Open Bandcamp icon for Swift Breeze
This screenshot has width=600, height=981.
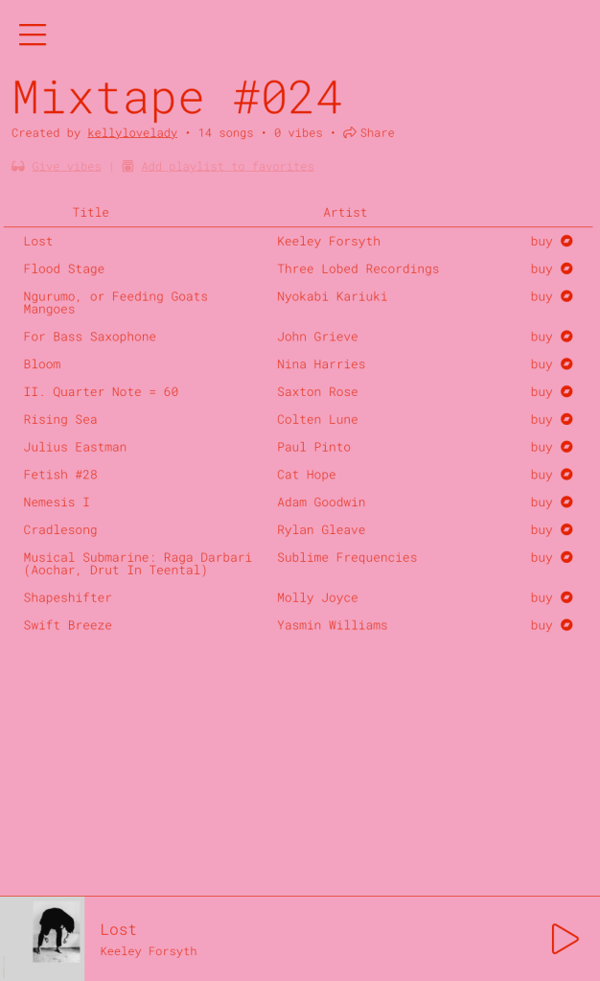[566, 625]
